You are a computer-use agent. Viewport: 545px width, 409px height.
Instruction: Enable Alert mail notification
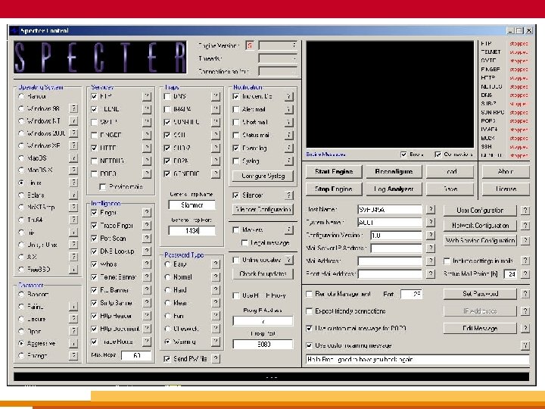(236, 109)
